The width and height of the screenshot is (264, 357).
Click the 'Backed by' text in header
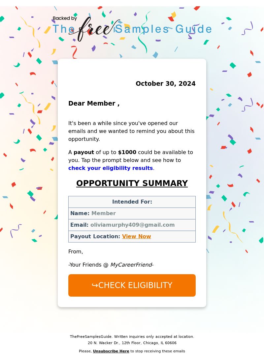click(x=65, y=18)
